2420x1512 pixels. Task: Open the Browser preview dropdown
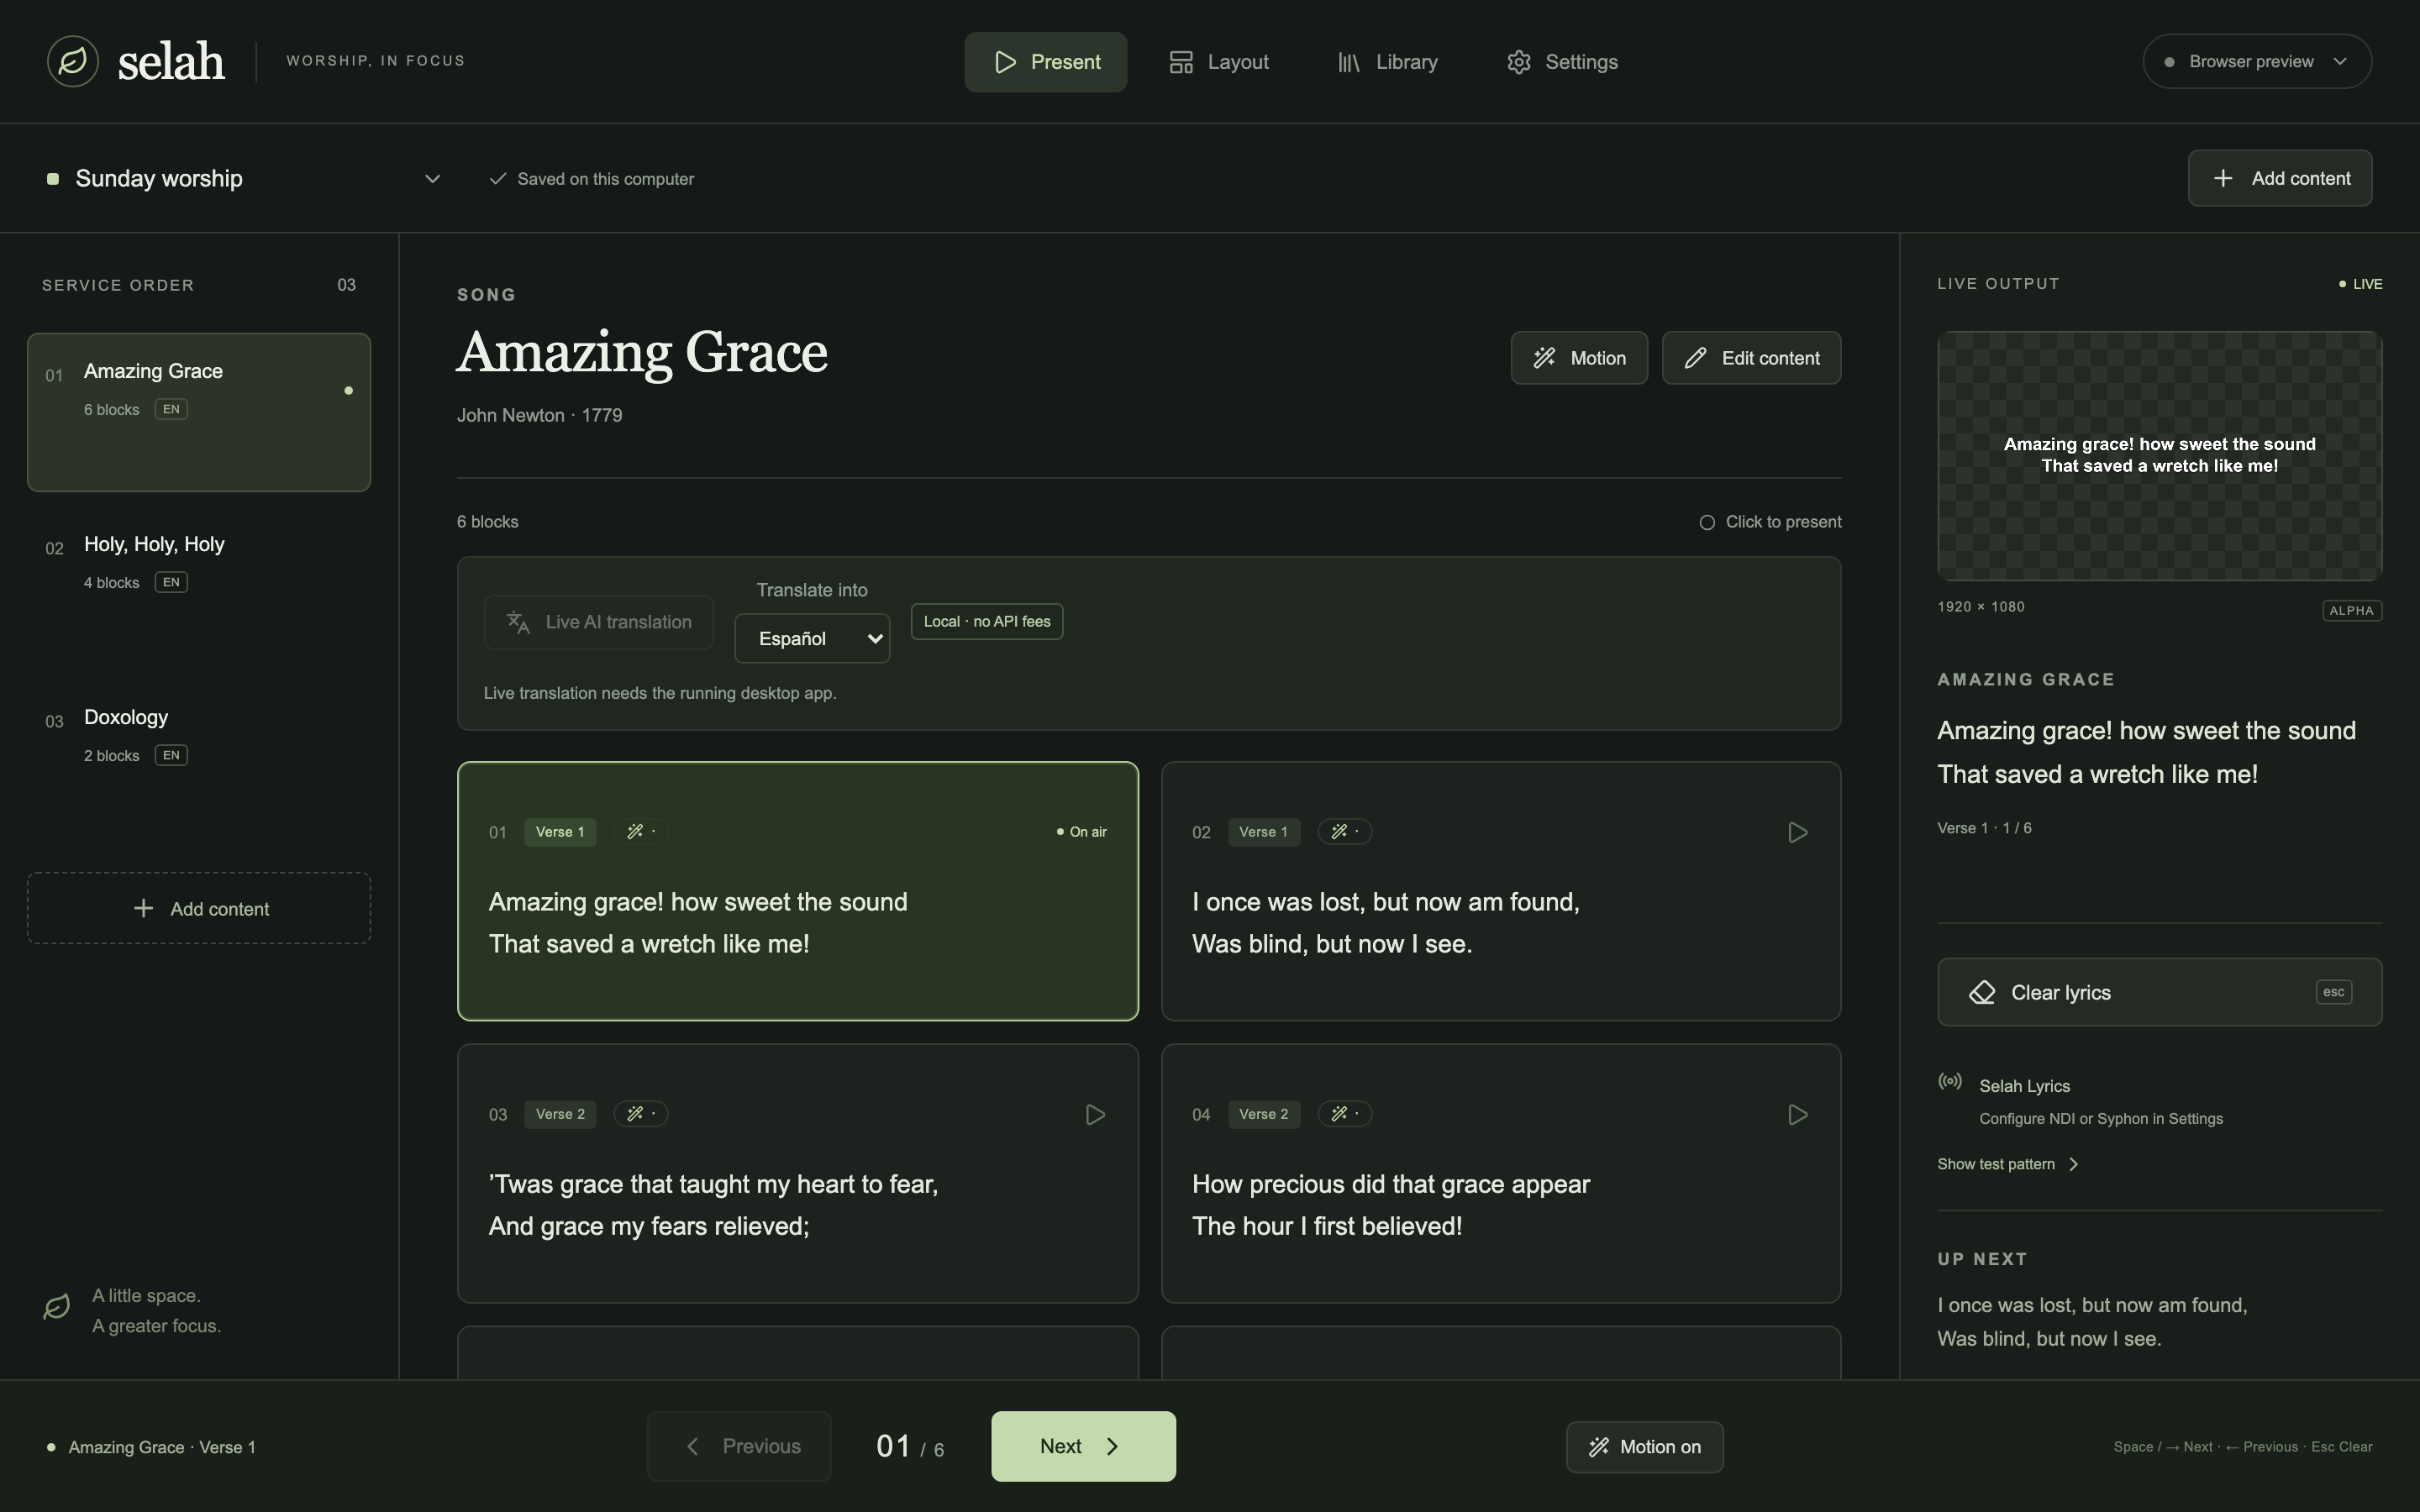click(2256, 61)
